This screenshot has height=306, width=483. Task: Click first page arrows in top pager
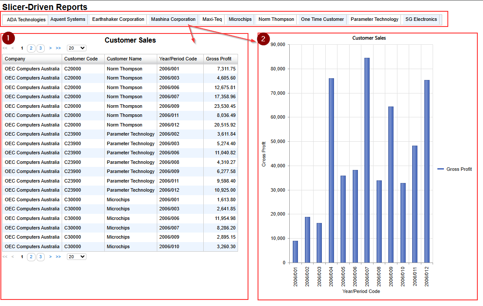click(x=5, y=48)
